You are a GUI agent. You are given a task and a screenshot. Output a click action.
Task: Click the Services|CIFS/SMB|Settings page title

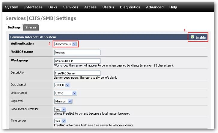coord(41,18)
